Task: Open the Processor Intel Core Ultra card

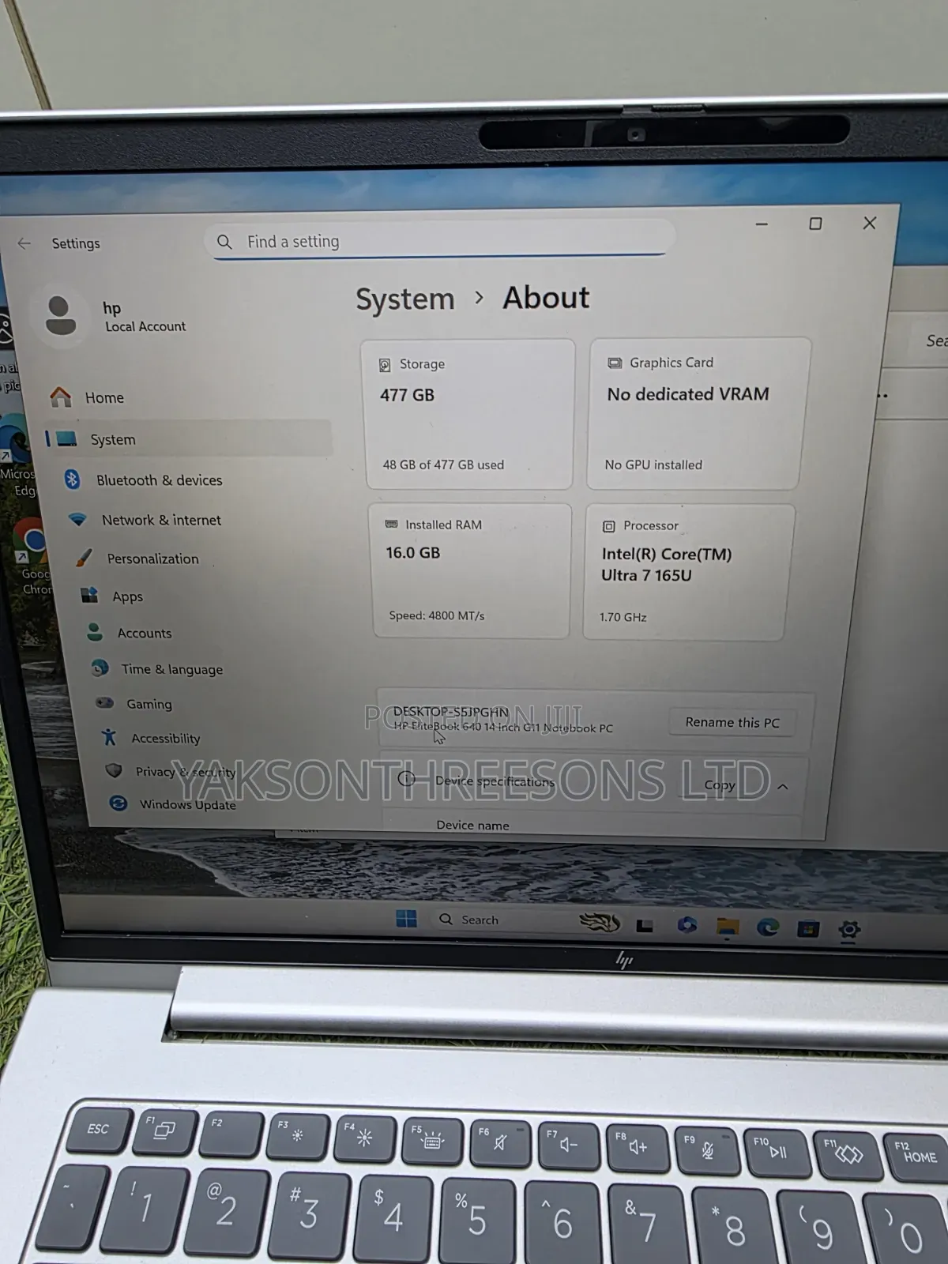Action: pyautogui.click(x=687, y=571)
